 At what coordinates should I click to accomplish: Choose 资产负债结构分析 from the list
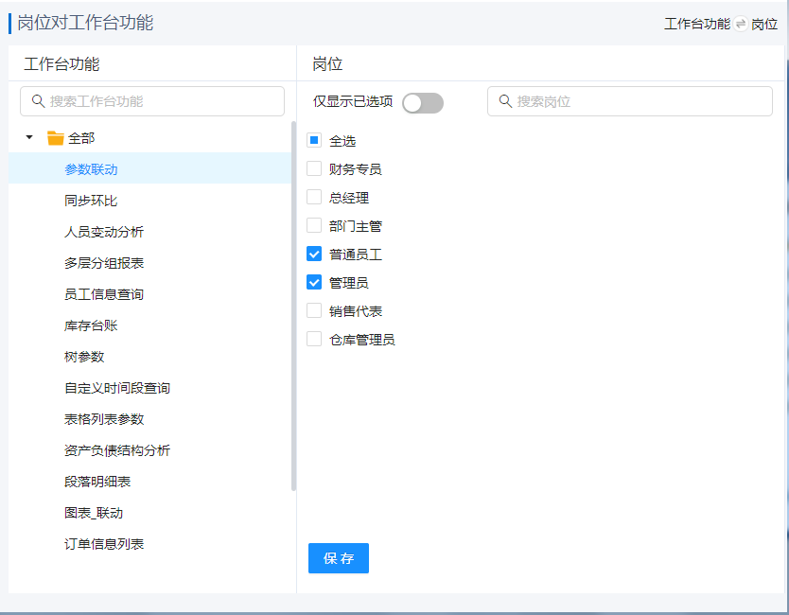[x=117, y=450]
